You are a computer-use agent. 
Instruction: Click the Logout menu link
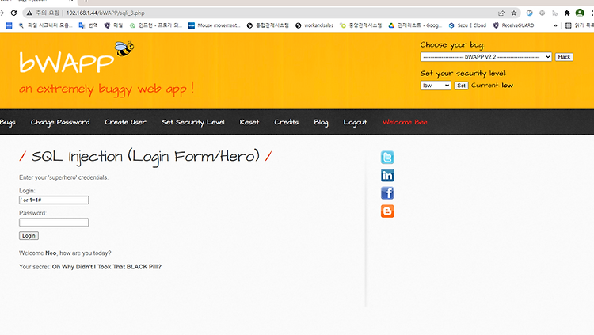(355, 122)
